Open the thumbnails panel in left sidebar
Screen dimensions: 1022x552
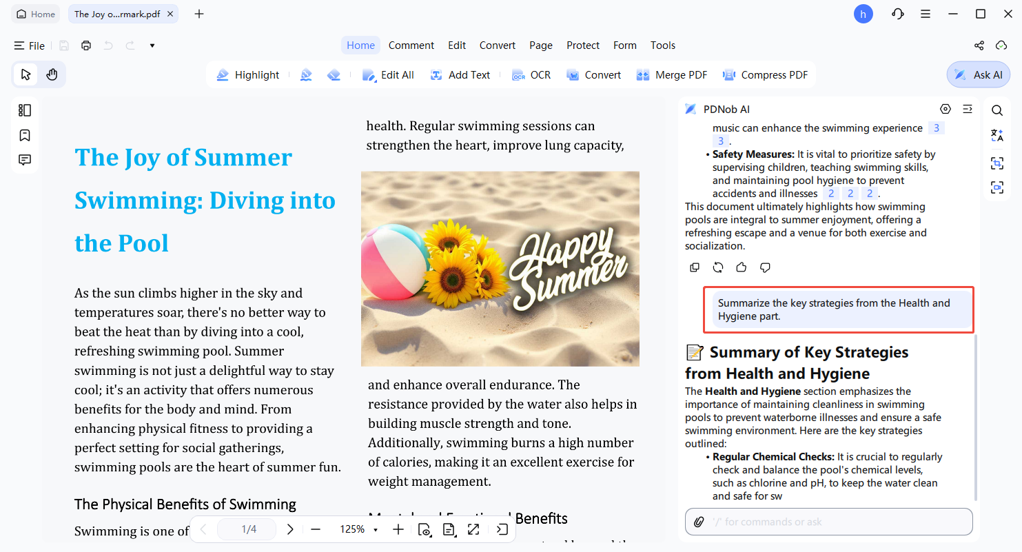click(x=25, y=110)
